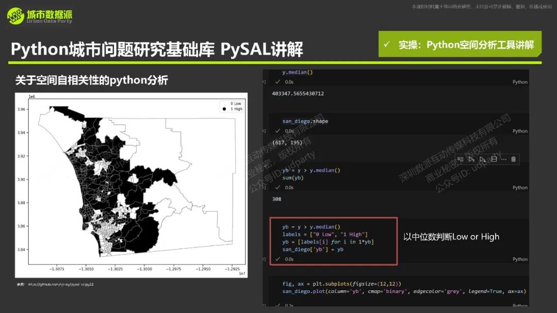
Task: Click success checkmark under sum(yb) cell
Action: click(277, 187)
